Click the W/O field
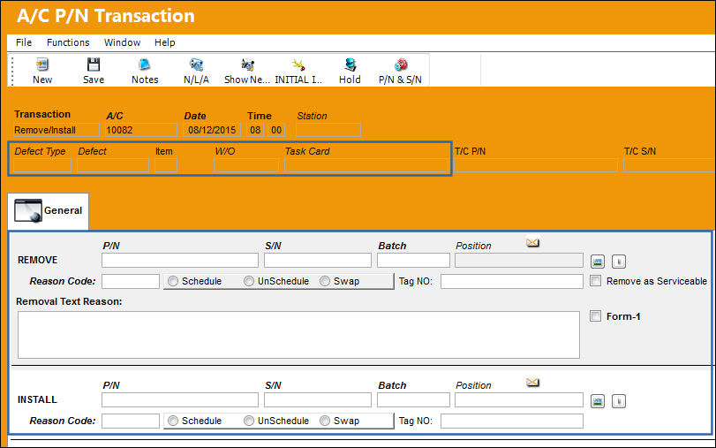The width and height of the screenshot is (716, 448). [246, 165]
